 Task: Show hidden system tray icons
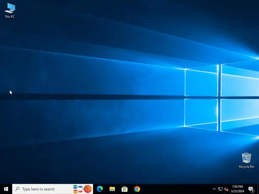coord(214,189)
